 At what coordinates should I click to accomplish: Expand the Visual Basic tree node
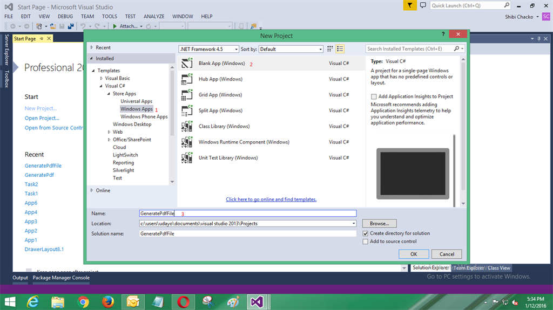101,78
